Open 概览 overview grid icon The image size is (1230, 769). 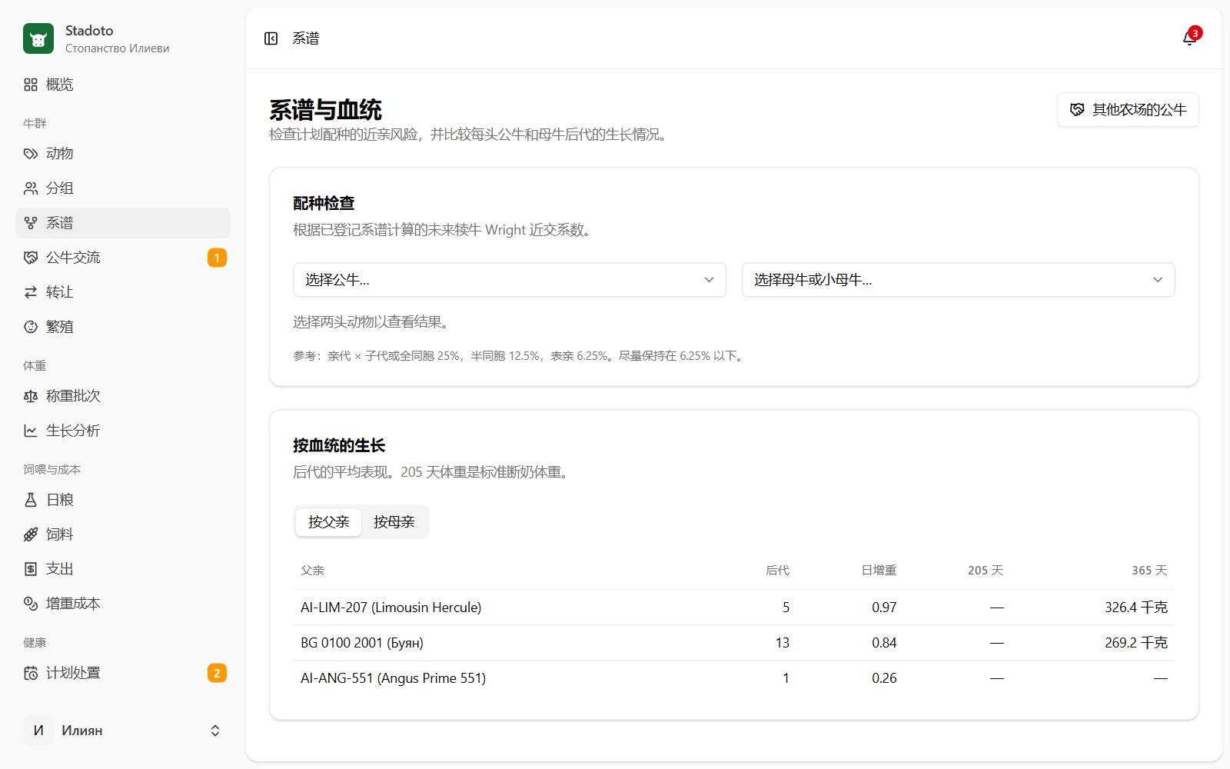point(31,85)
